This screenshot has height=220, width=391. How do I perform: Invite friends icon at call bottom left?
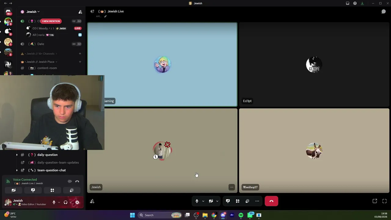pyautogui.click(x=92, y=201)
